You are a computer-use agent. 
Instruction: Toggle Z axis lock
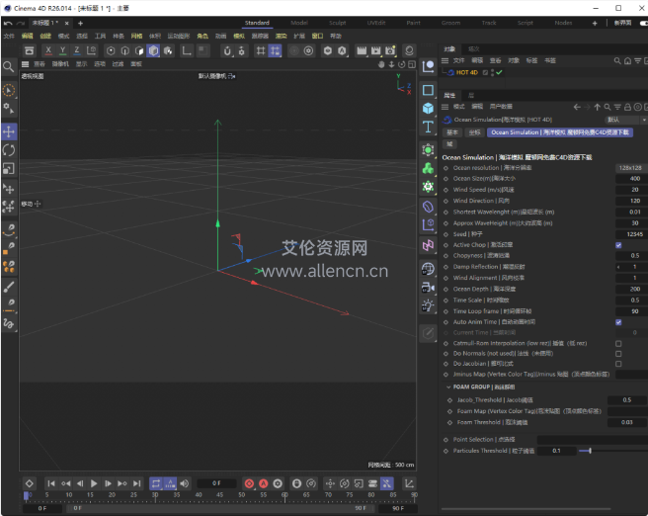click(76, 50)
